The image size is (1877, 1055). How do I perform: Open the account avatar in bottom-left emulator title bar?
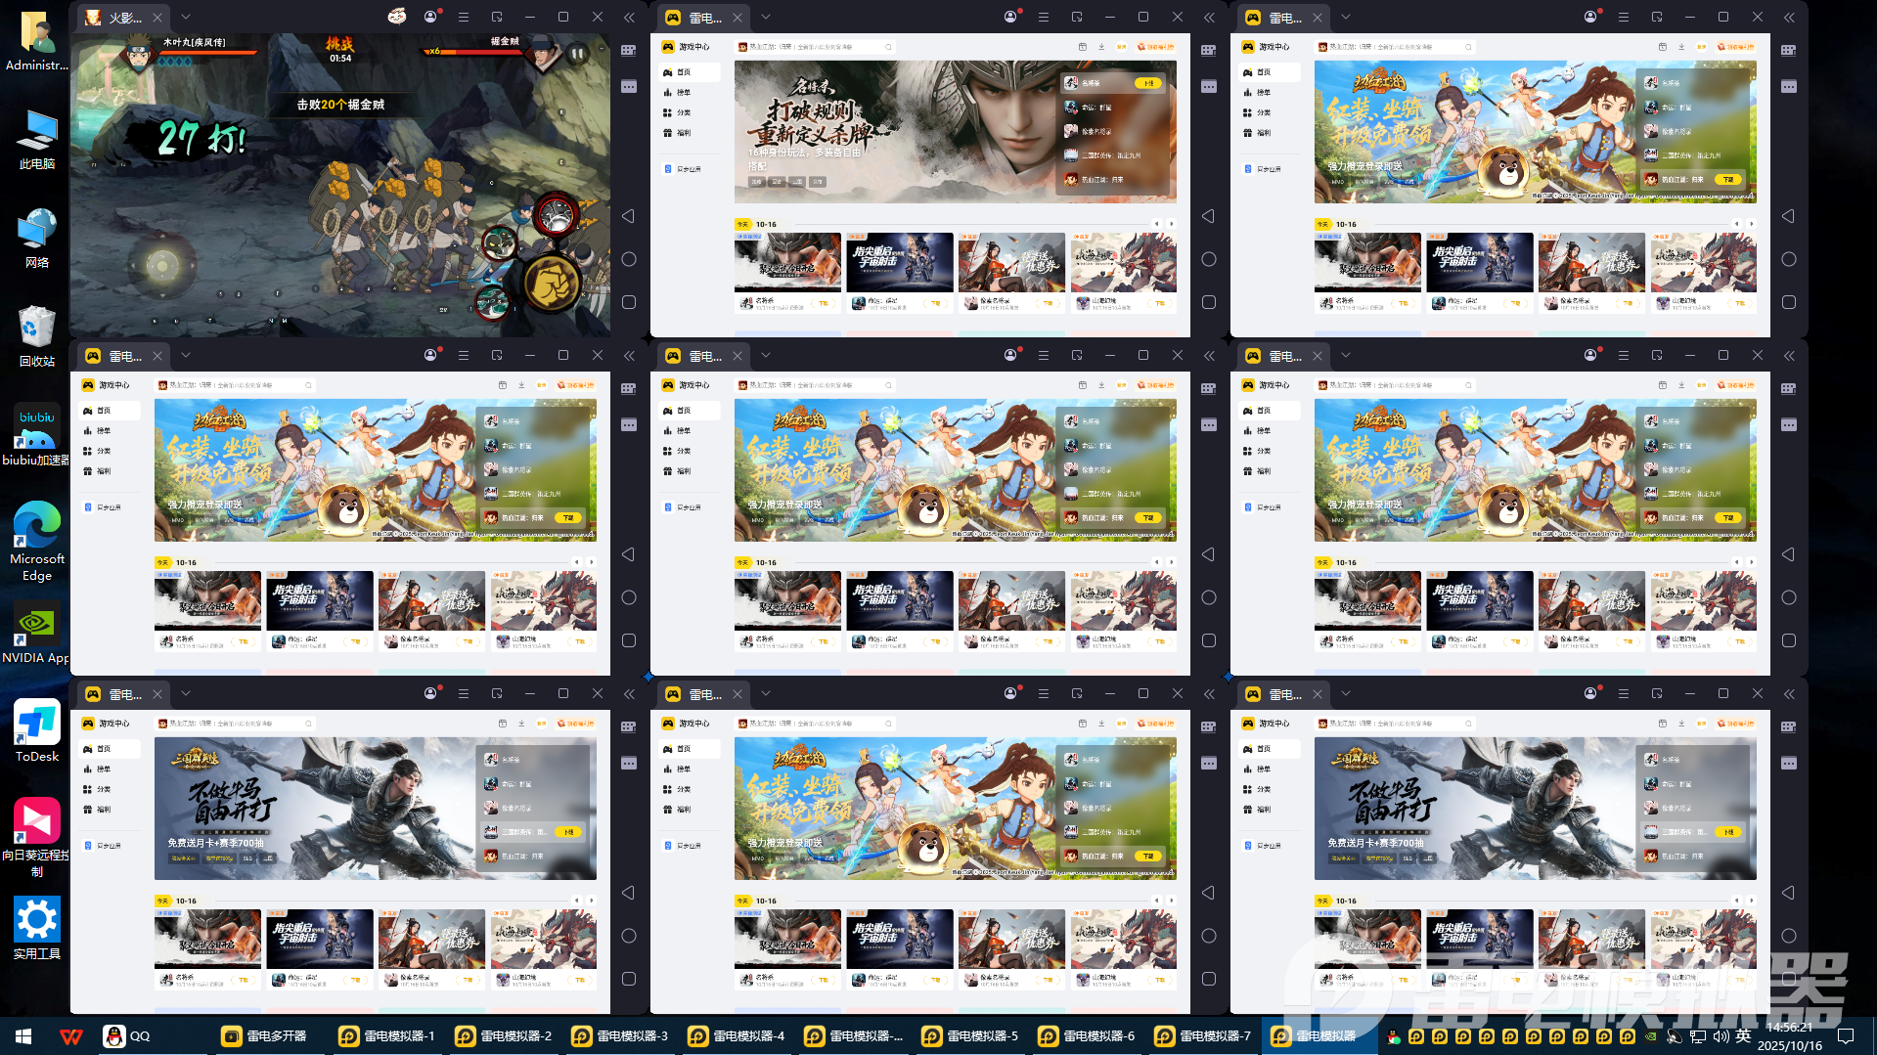(x=430, y=693)
